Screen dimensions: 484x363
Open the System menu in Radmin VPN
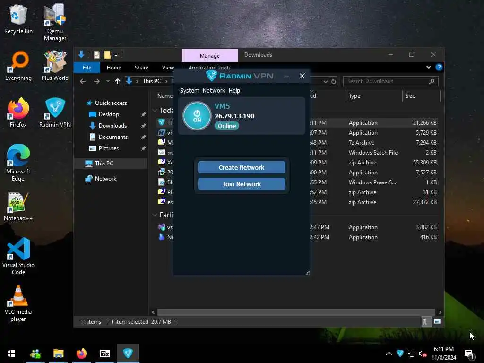[190, 90]
